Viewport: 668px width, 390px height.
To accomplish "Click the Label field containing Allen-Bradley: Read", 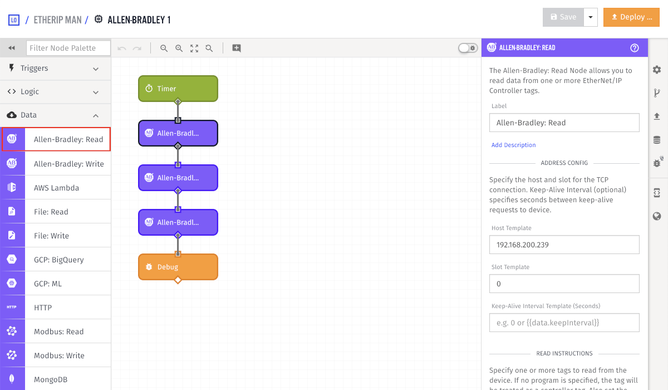I will 564,123.
